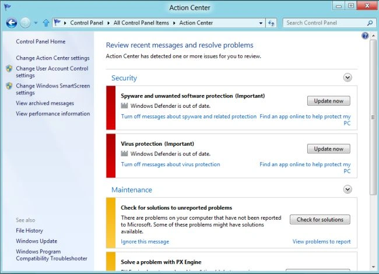Turn off messages about virus protection

pos(170,164)
